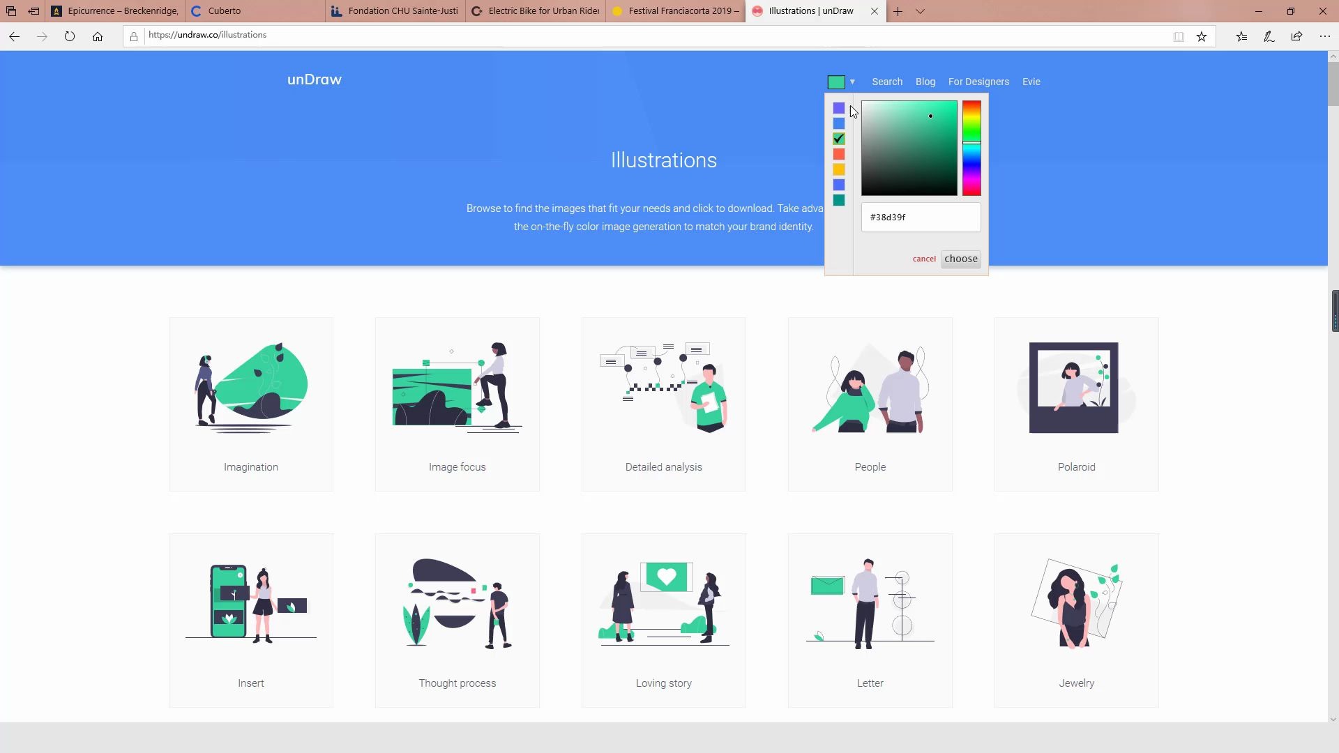This screenshot has width=1339, height=753.
Task: Pick the red-orange palette swatch
Action: pos(839,154)
